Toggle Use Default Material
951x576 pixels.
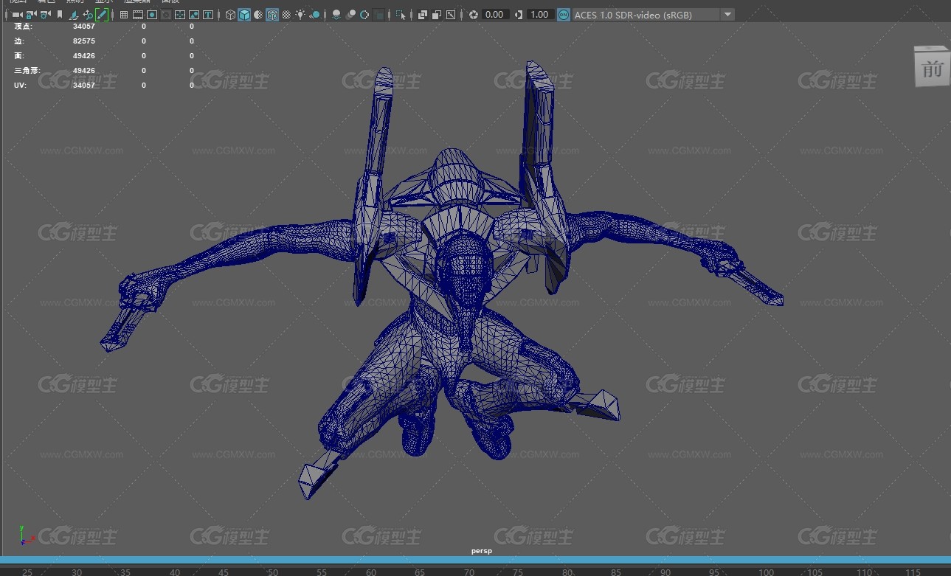pos(258,15)
